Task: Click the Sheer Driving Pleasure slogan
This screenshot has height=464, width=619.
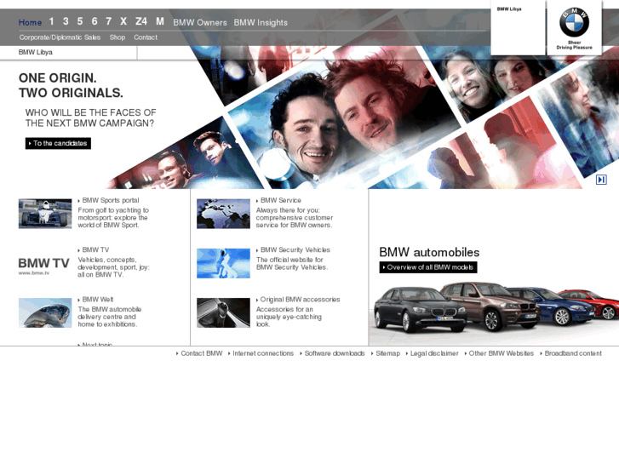Action: pos(575,45)
